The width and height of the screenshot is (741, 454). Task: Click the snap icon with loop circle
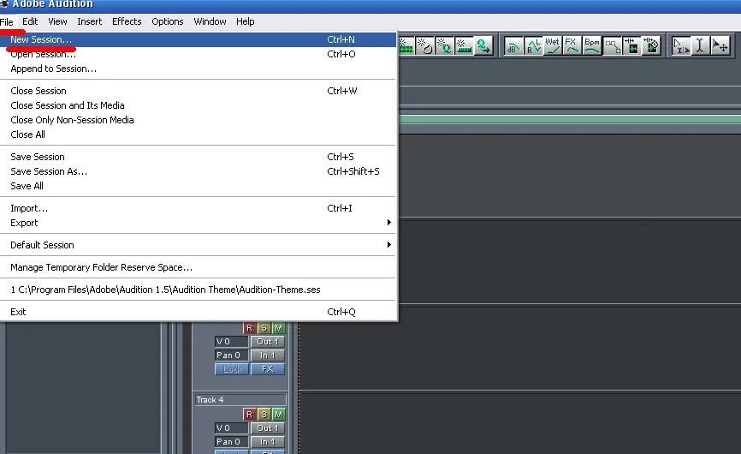(424, 46)
